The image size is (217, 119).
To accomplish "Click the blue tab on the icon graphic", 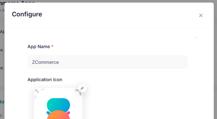I will pos(48,113).
